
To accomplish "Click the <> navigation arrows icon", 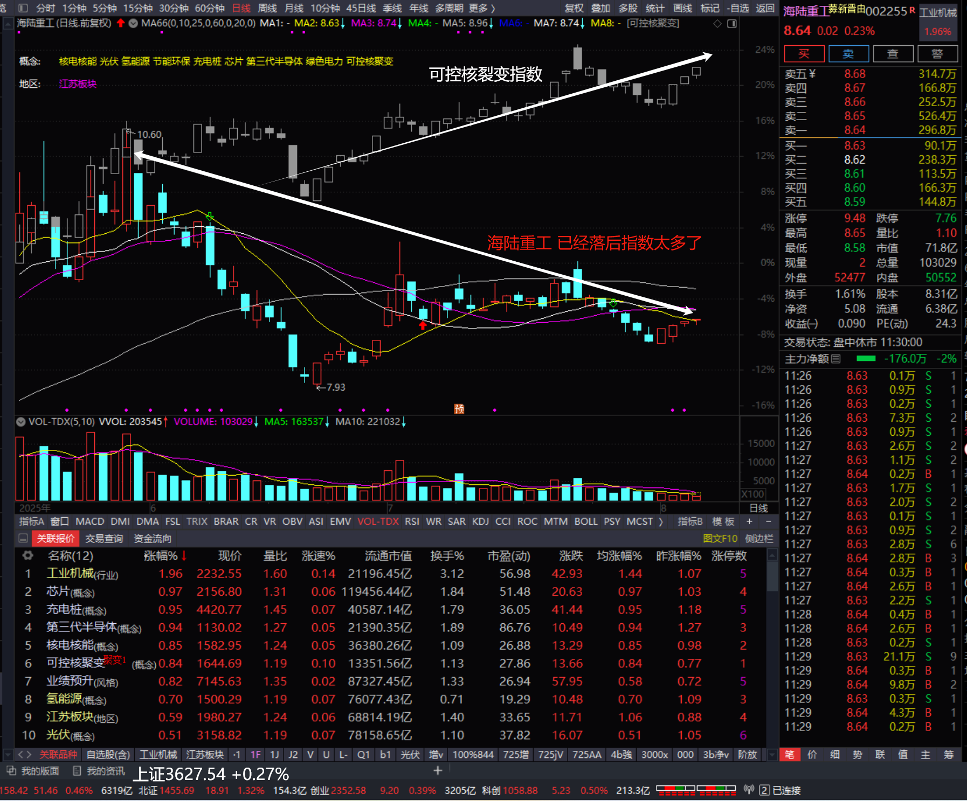I will [x=25, y=755].
